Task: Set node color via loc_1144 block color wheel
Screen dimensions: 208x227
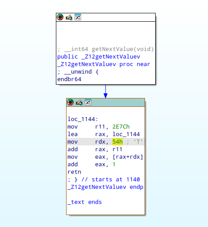Action: click(71, 102)
